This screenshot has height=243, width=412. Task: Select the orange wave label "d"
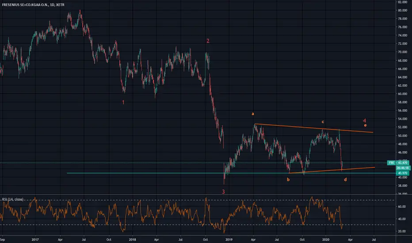(345, 180)
